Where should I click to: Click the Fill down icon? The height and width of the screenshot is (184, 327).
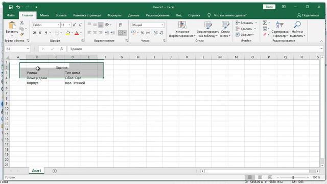tap(265, 29)
